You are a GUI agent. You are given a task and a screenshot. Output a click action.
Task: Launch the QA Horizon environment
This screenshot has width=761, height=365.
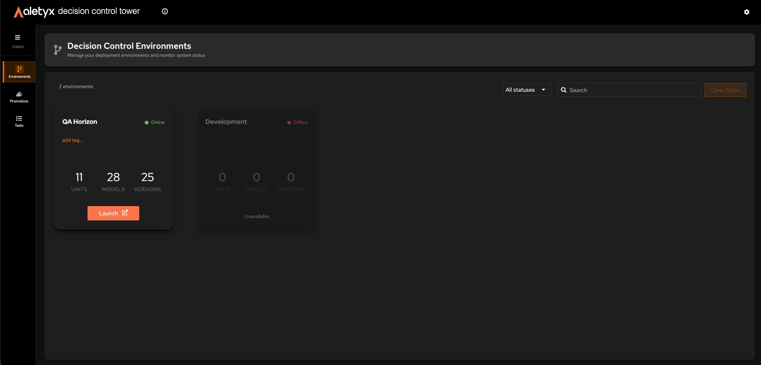coord(113,213)
